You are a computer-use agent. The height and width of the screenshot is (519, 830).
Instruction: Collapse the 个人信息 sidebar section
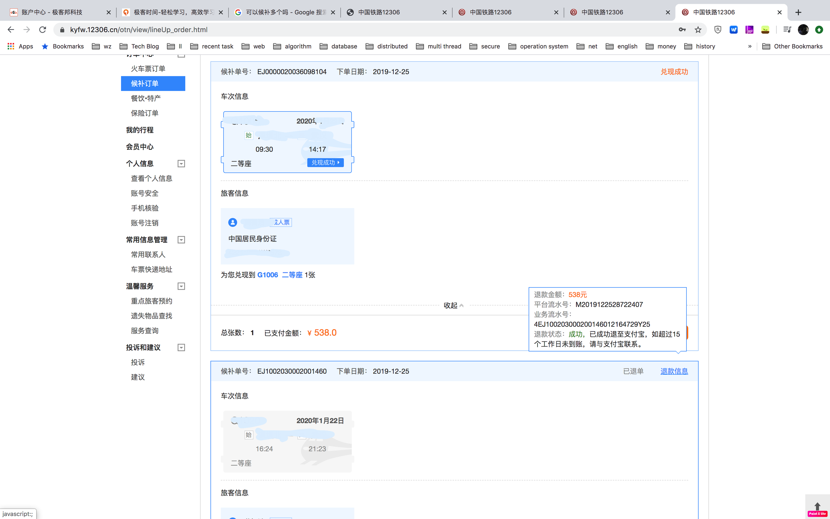click(x=181, y=164)
